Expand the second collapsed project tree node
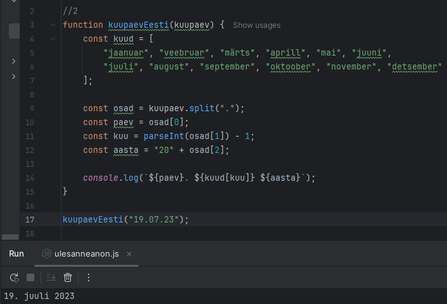Image resolution: width=447 pixels, height=304 pixels. pos(14,76)
